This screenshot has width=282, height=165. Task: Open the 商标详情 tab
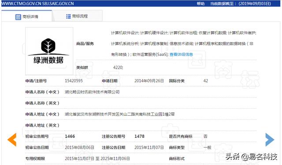point(27,17)
